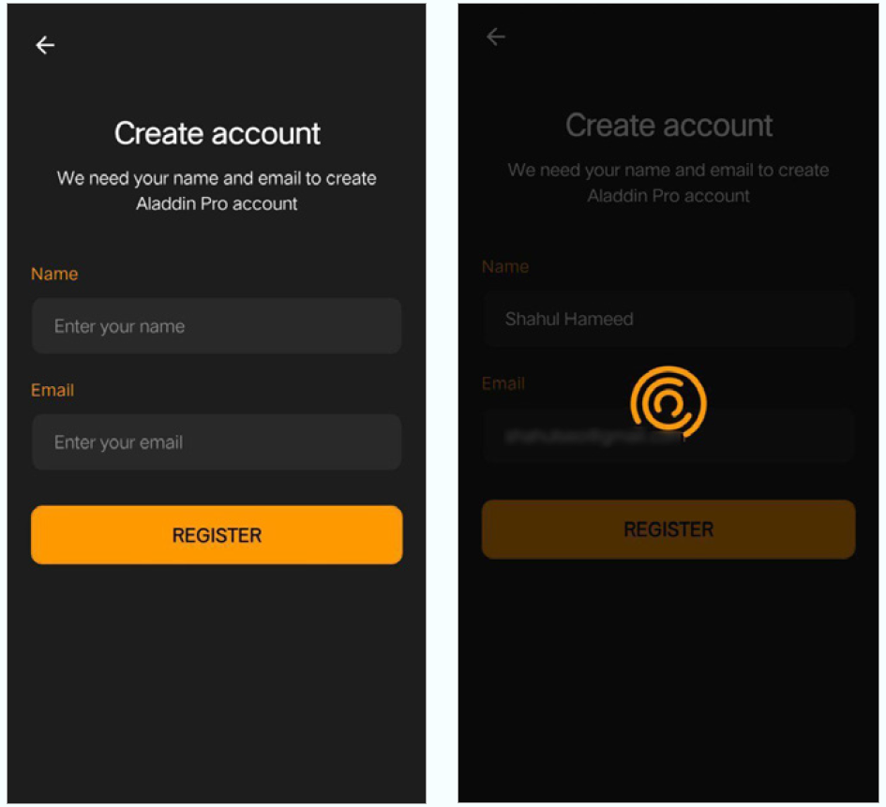
Task: Select the blurred email field behind the spinner
Action: click(668, 436)
